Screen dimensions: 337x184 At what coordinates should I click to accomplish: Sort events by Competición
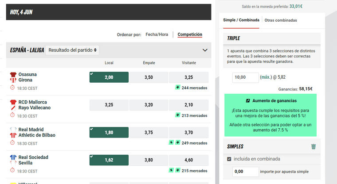[x=190, y=34]
